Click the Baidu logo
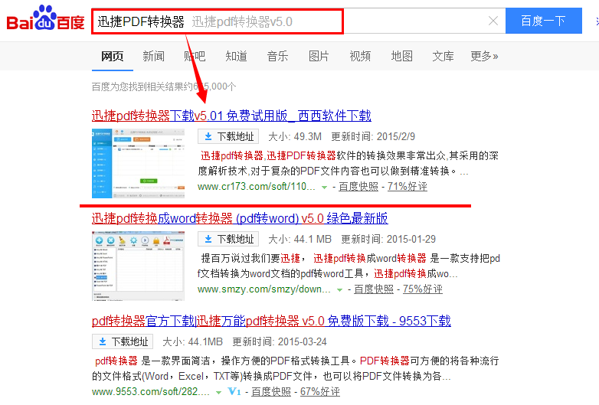The height and width of the screenshot is (405, 599). pyautogui.click(x=45, y=18)
